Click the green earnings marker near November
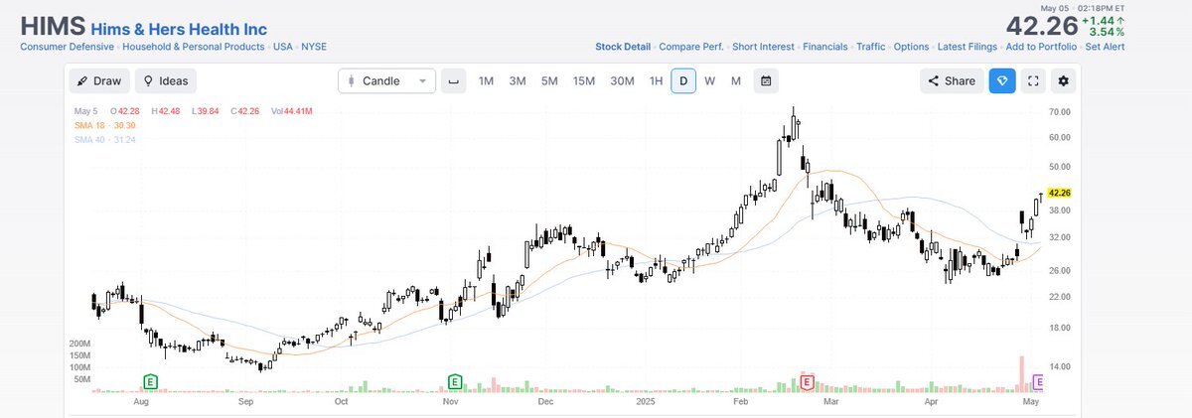 point(455,381)
